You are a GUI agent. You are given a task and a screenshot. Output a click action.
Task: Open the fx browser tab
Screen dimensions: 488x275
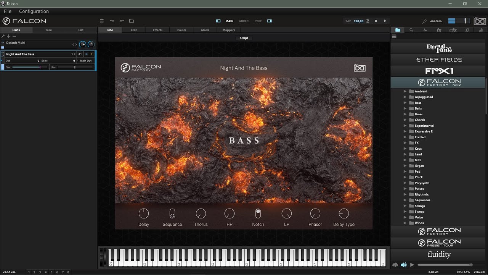[x=439, y=30]
